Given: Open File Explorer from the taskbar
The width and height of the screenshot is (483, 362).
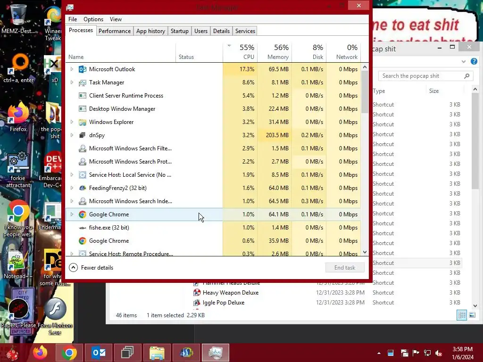Looking at the screenshot, I should (x=157, y=353).
